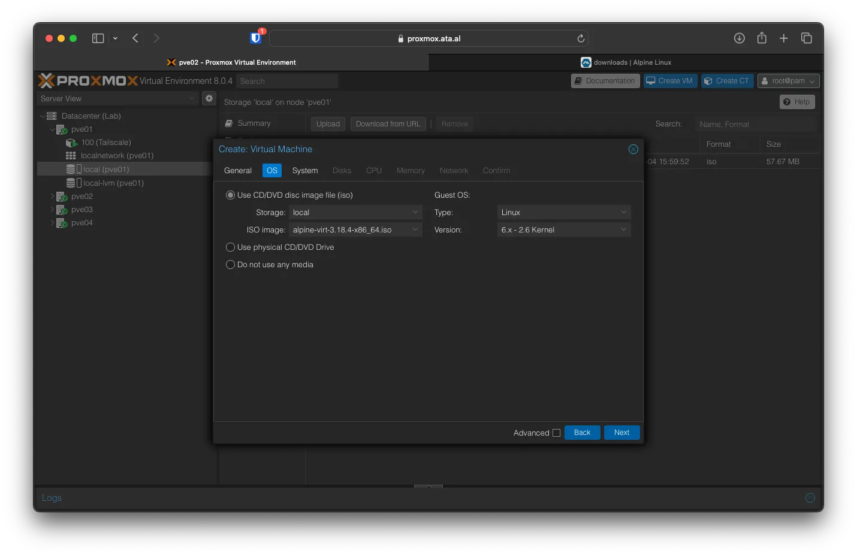Viewport: 857px width, 556px height.
Task: Open the Version dropdown 6.x - 2.6 Kernel
Action: (564, 230)
